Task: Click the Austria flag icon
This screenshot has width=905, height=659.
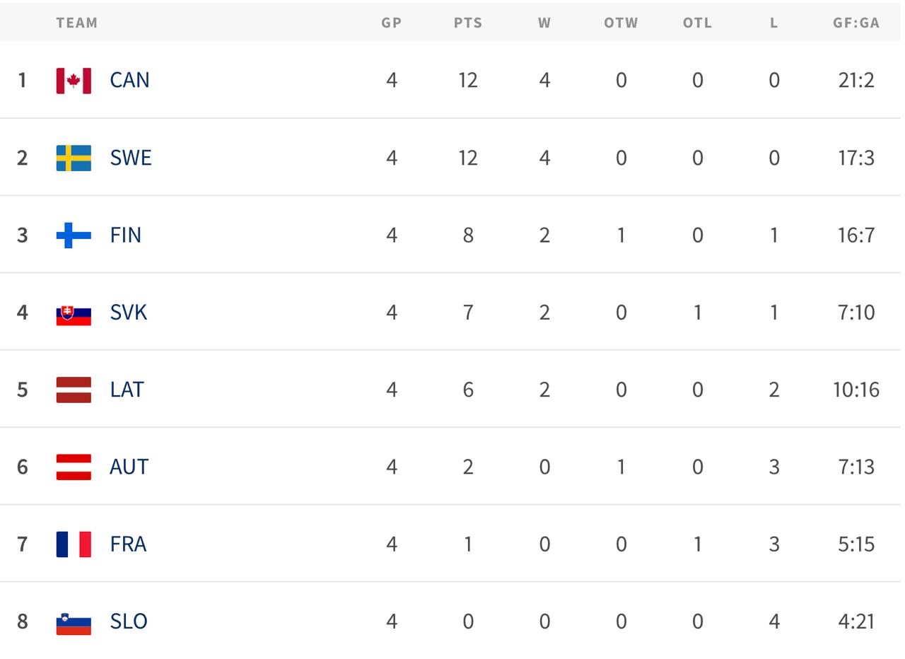Action: [x=74, y=467]
